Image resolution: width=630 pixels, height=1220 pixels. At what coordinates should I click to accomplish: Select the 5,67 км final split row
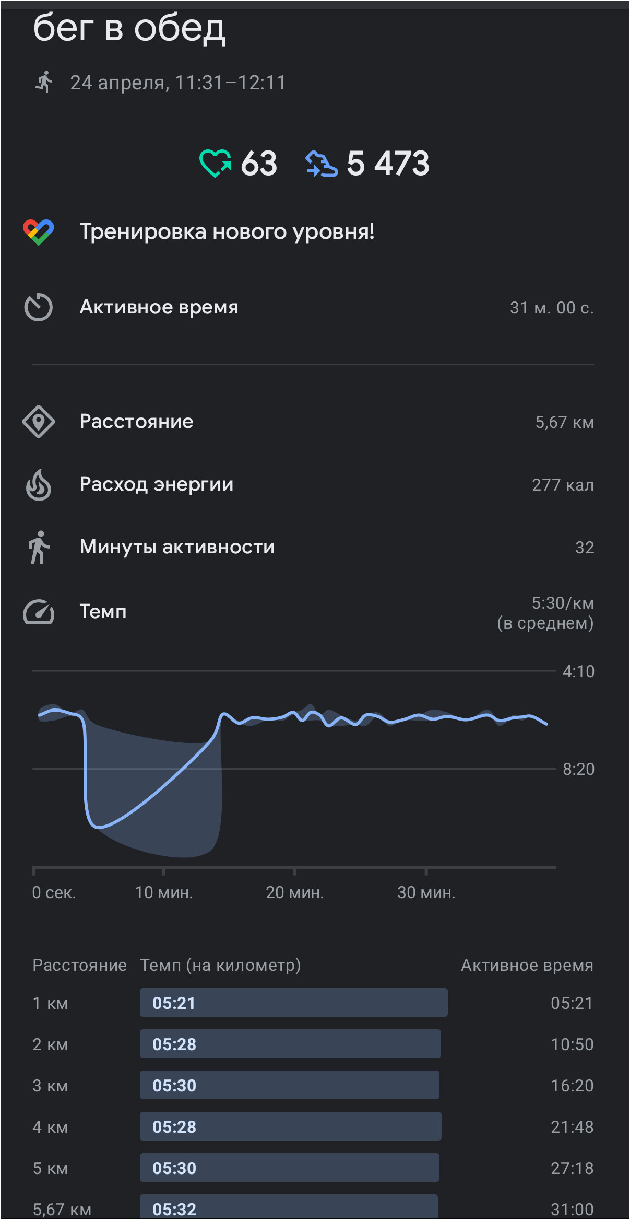[x=313, y=1208]
